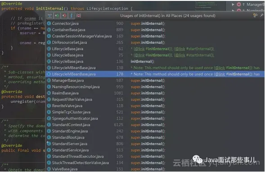Pin the usages popup with pin icon
Image resolution: width=265 pixels, height=172 pixels.
click(261, 15)
